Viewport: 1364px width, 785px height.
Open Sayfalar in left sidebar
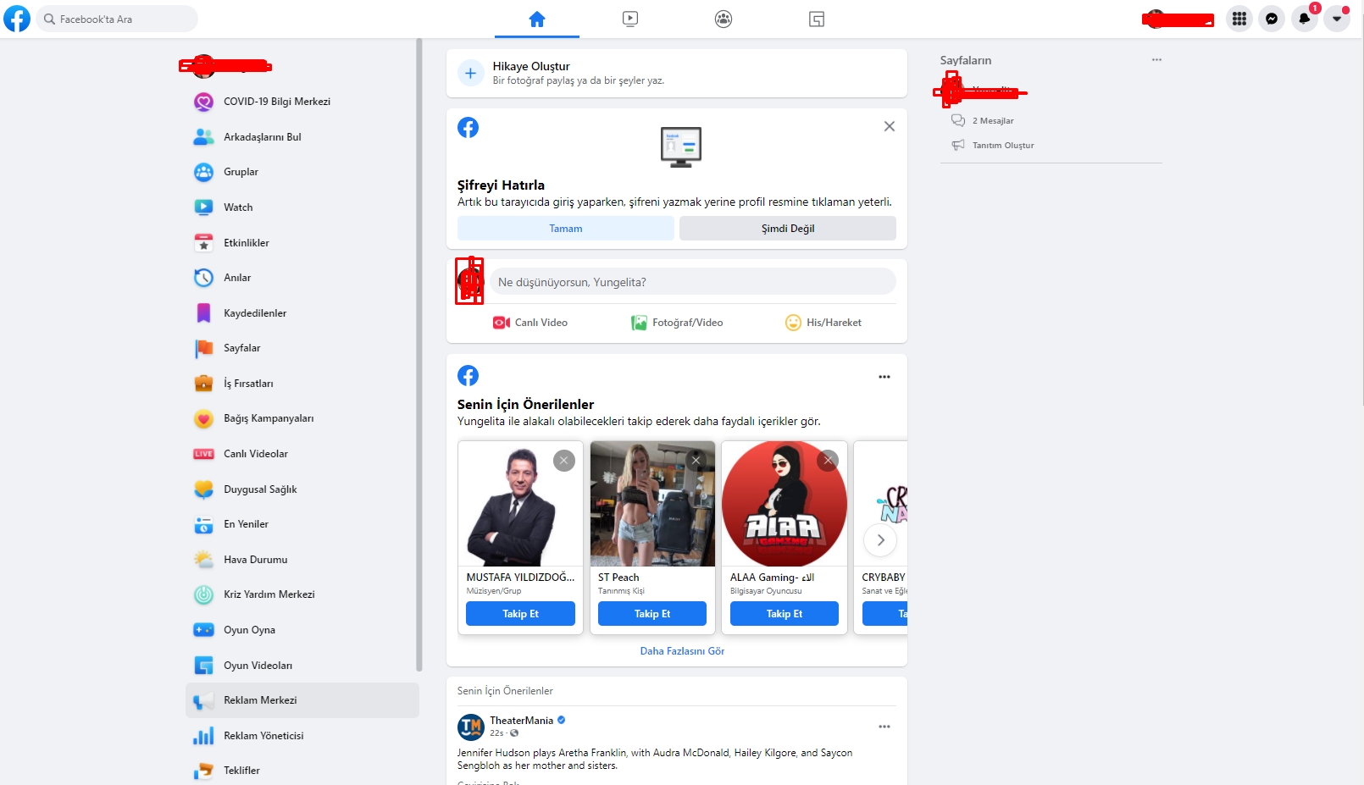pyautogui.click(x=302, y=348)
